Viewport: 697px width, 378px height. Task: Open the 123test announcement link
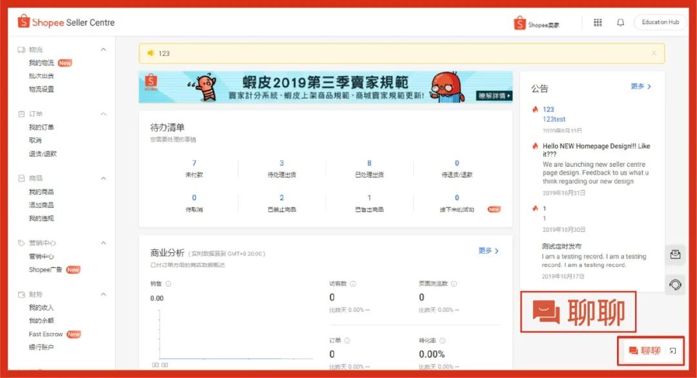coord(554,118)
